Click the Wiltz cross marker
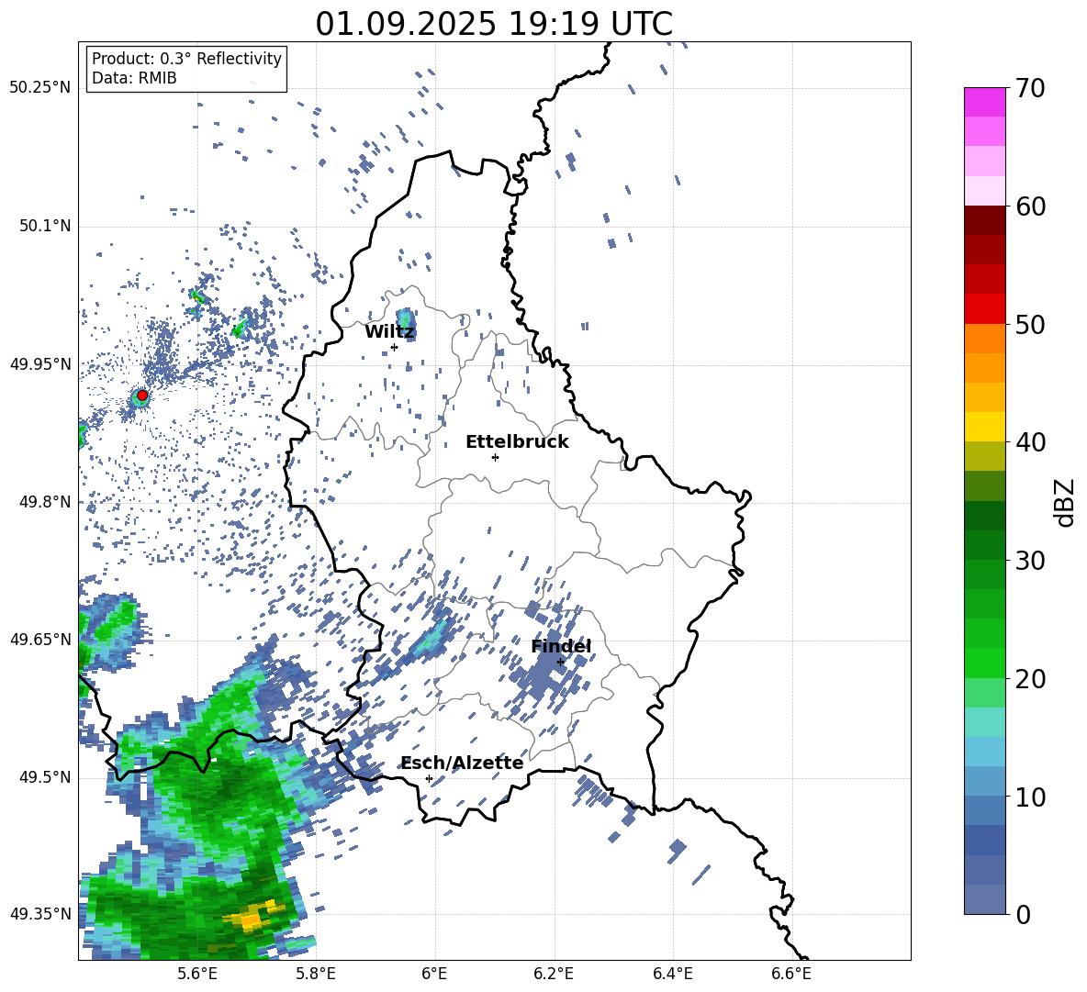1087x992 pixels. click(x=394, y=347)
